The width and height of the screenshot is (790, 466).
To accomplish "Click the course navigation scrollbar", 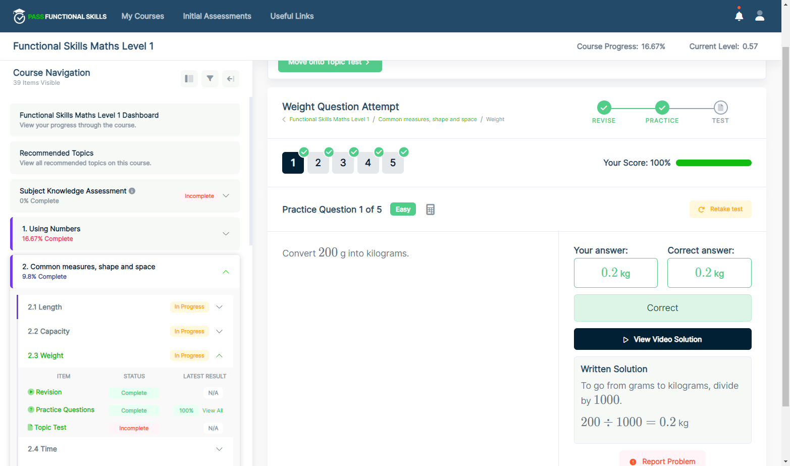I will [x=251, y=172].
